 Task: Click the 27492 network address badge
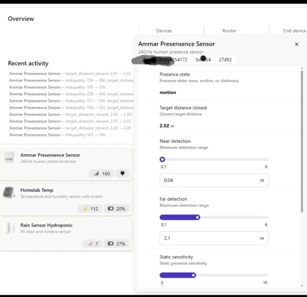[225, 60]
